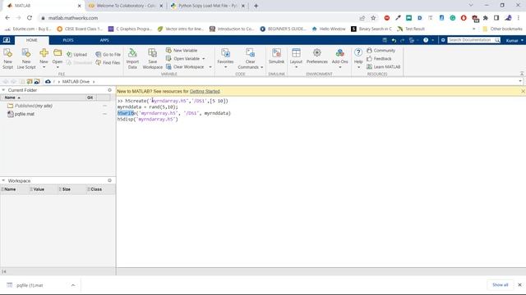Click the Git column header
526x295 pixels.
tap(90, 98)
